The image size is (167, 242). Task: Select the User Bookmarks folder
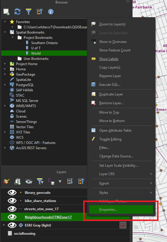coord(36,58)
